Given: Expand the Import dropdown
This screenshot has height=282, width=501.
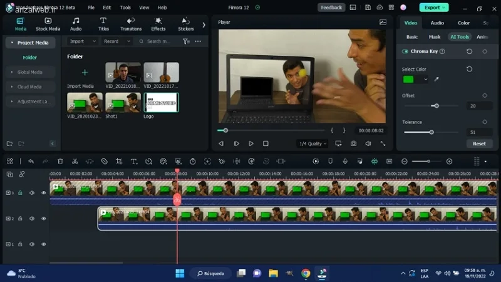Looking at the screenshot, I should click(x=83, y=41).
